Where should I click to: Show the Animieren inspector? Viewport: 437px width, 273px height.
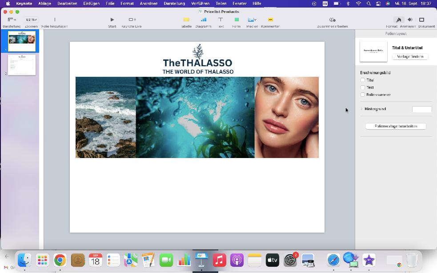tap(410, 20)
